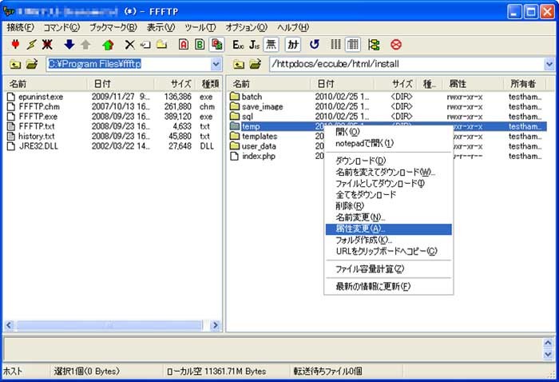Open the ヘルプ(H) menu
Viewport: 559px width, 382px height.
pos(293,27)
